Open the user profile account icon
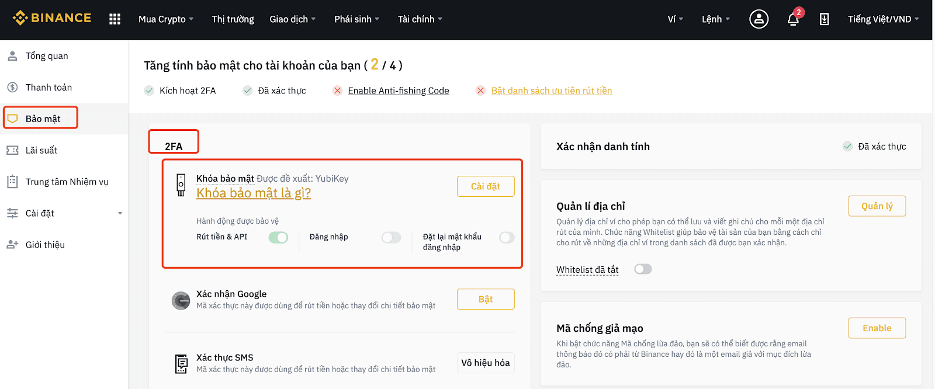This screenshot has height=389, width=935. tap(759, 19)
